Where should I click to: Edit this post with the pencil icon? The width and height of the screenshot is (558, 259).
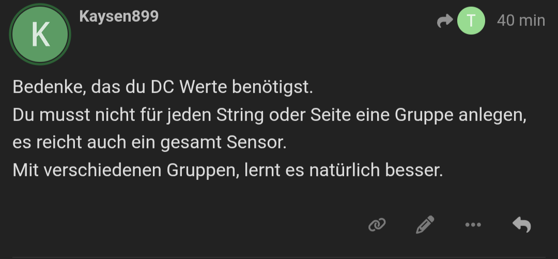[425, 224]
